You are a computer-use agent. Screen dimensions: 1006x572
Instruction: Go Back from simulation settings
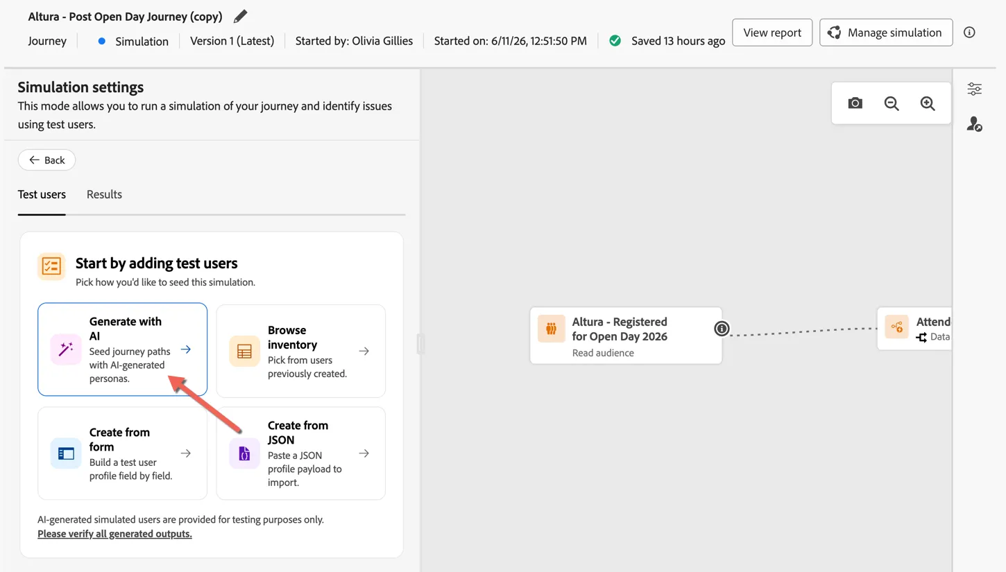[46, 160]
